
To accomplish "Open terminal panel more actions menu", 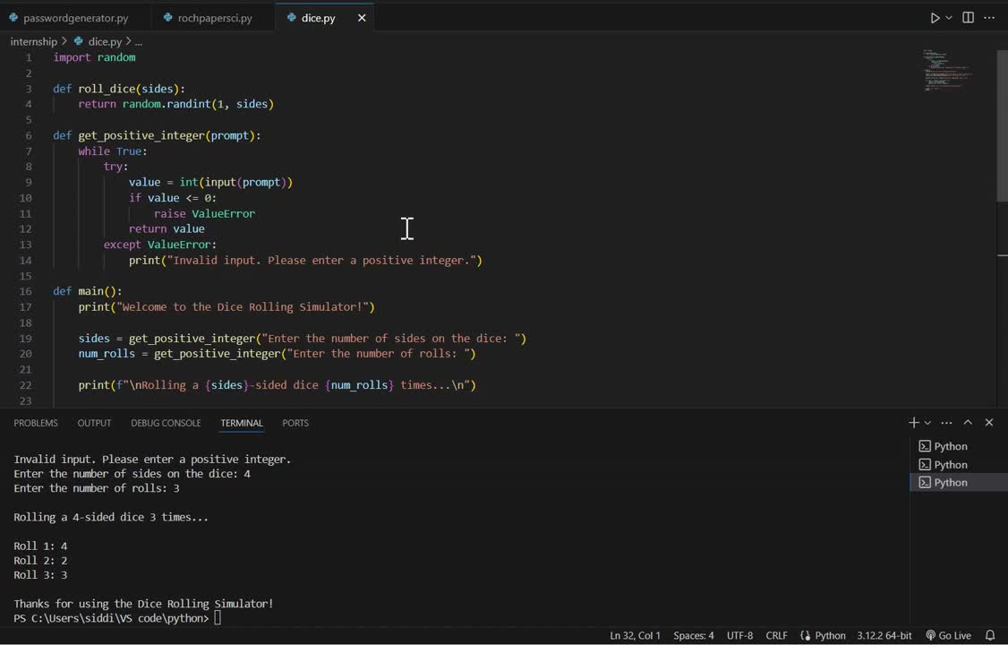I will (x=946, y=423).
